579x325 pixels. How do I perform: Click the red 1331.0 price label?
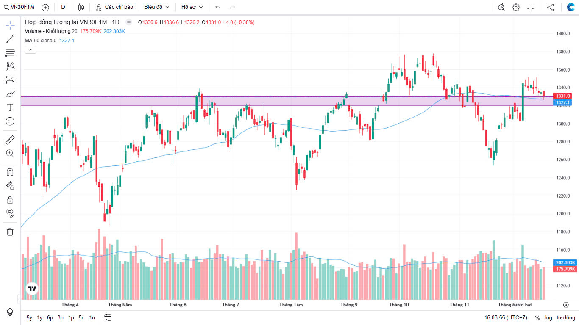pos(563,96)
